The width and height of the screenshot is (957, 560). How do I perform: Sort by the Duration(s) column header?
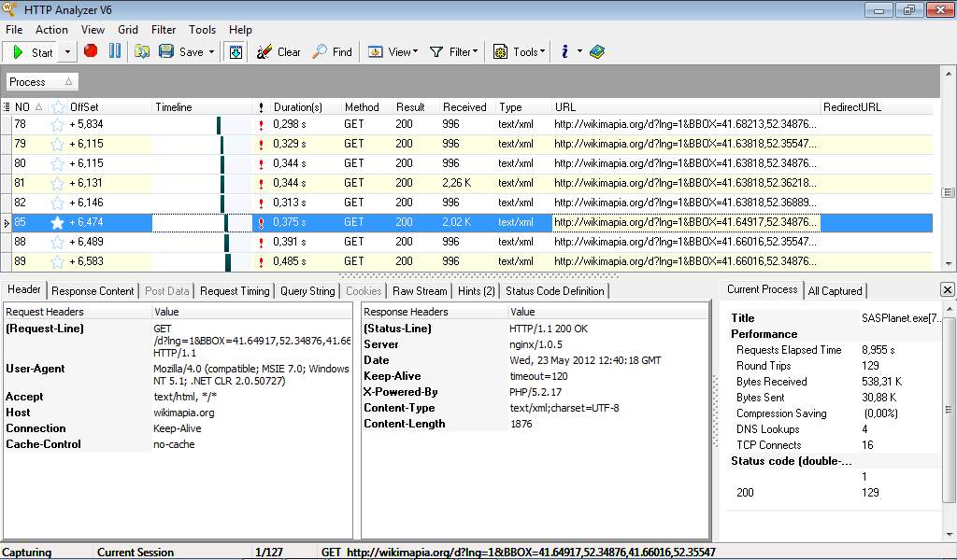(297, 107)
